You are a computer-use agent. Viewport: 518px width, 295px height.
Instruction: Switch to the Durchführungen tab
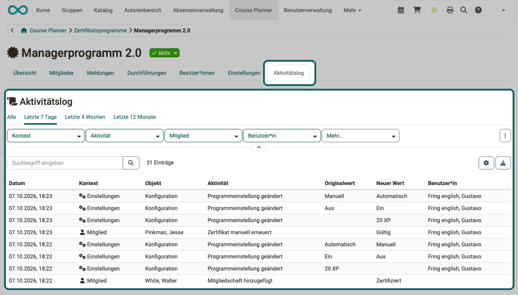pyautogui.click(x=147, y=73)
